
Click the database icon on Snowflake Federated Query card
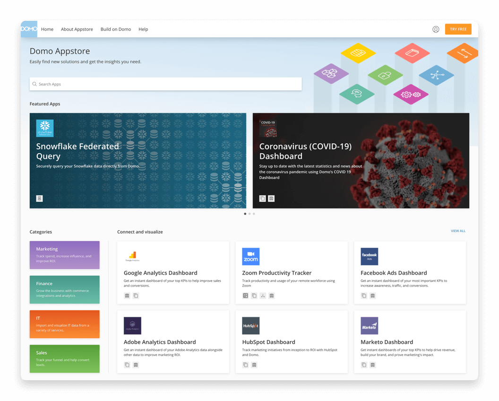pos(40,199)
